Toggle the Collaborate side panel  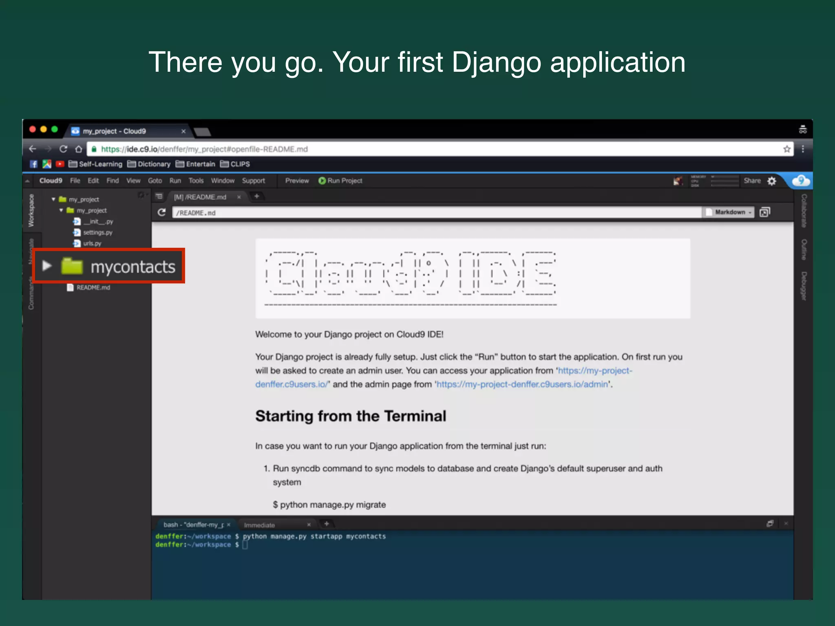(x=804, y=210)
